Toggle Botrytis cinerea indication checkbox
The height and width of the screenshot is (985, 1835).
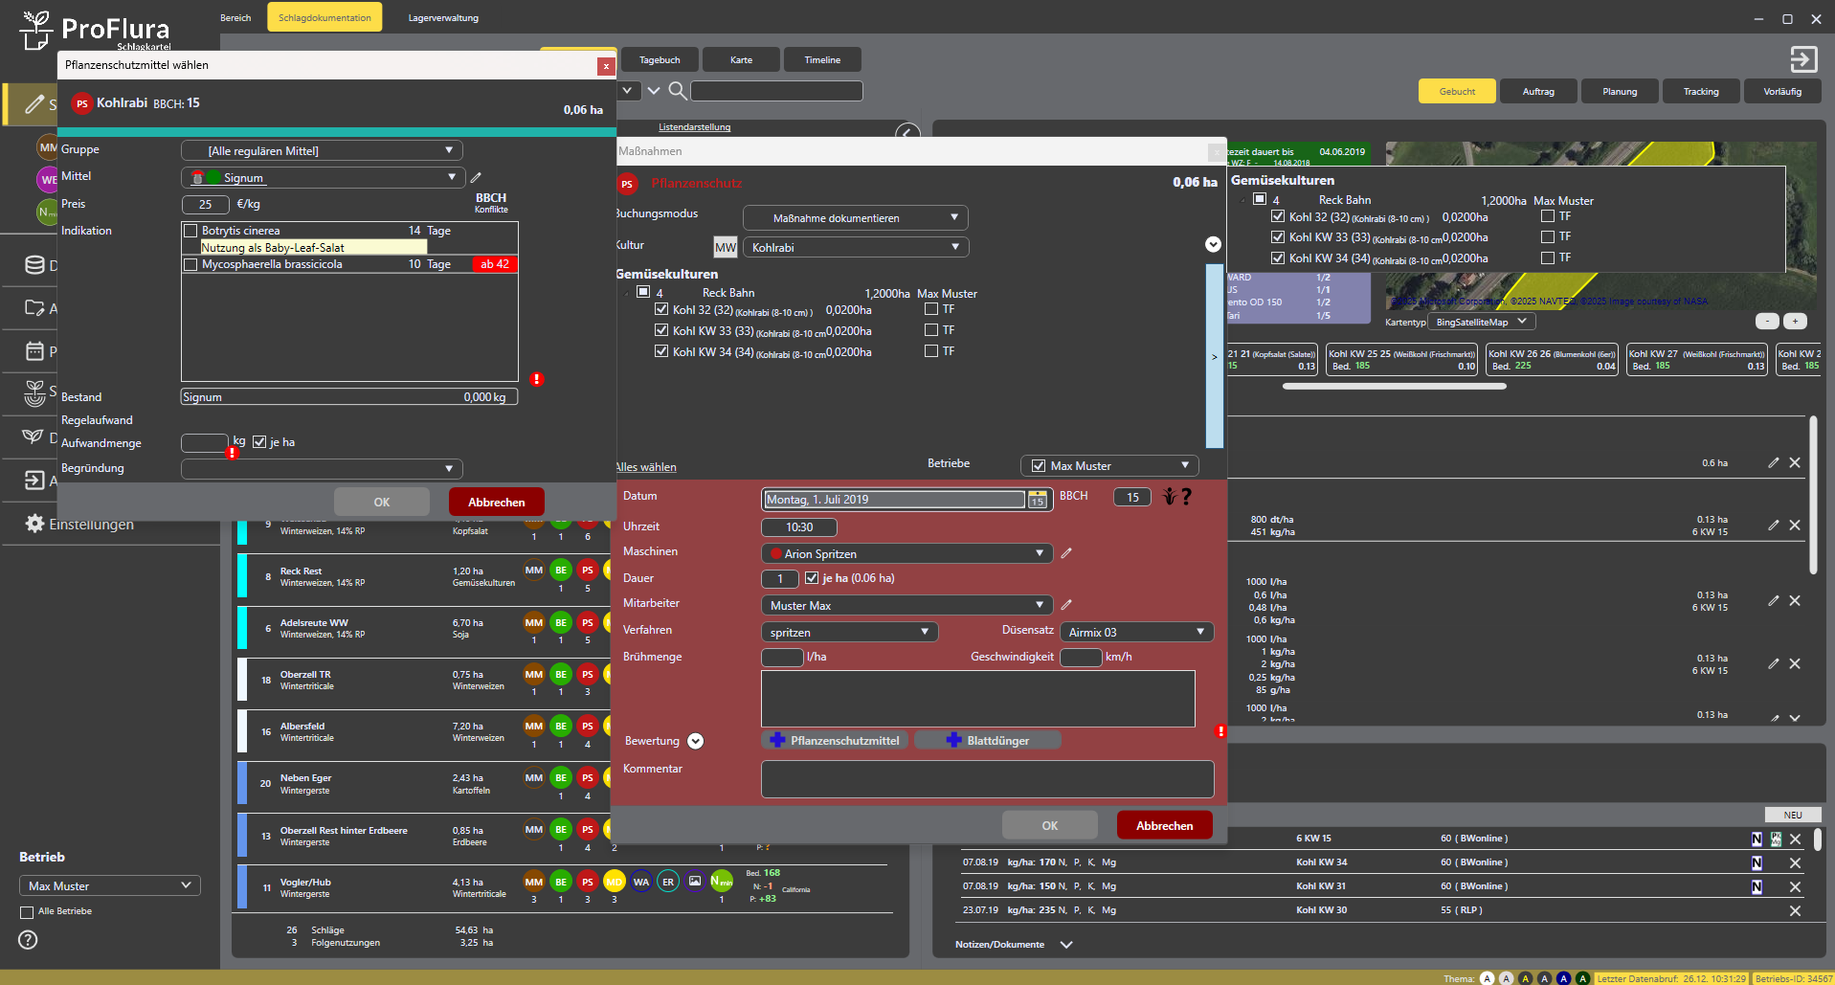[190, 231]
